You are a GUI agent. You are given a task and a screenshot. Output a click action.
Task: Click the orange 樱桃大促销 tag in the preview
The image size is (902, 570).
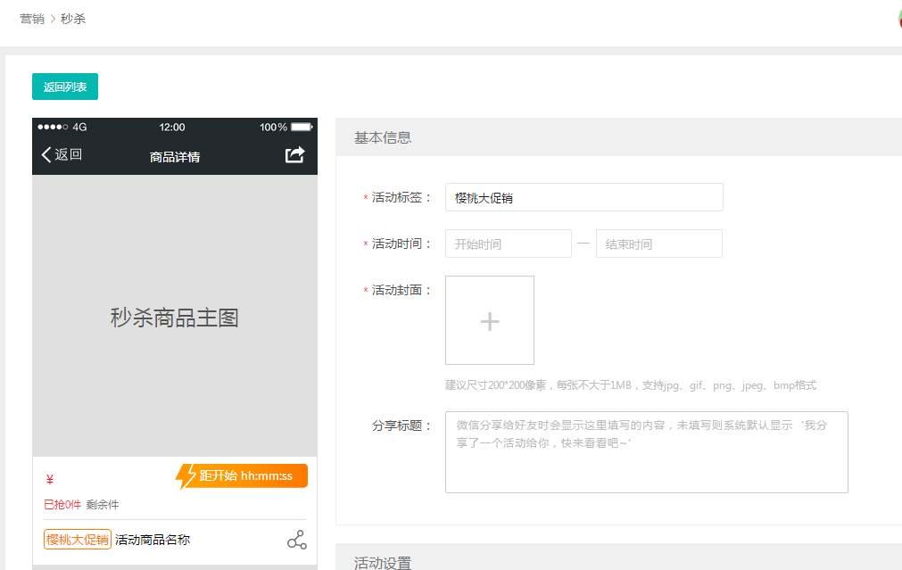point(78,540)
